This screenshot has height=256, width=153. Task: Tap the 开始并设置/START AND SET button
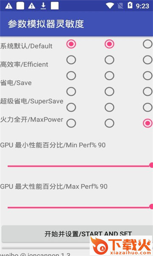[x=77, y=234]
